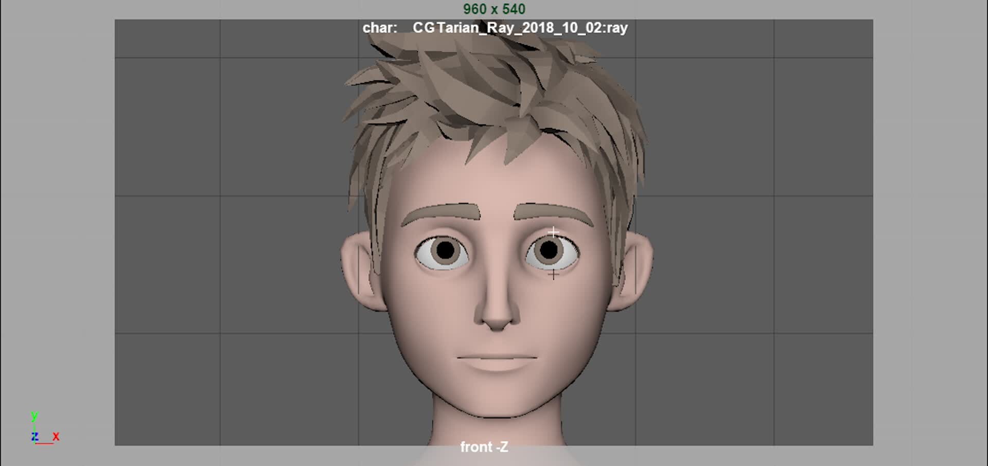
Task: Click the "char:" label in the viewport HUD
Action: tap(380, 28)
